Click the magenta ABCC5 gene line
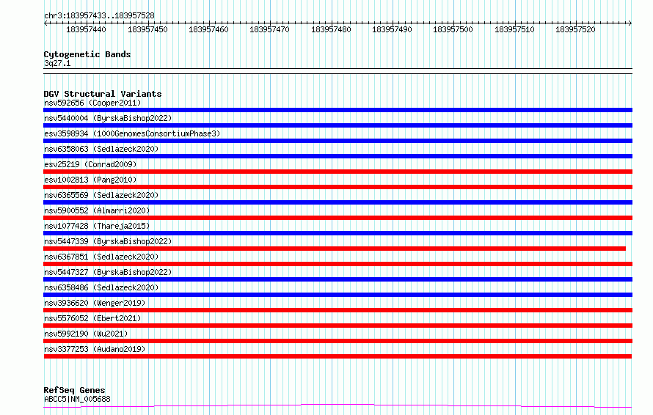The image size is (653, 415). pos(338,405)
